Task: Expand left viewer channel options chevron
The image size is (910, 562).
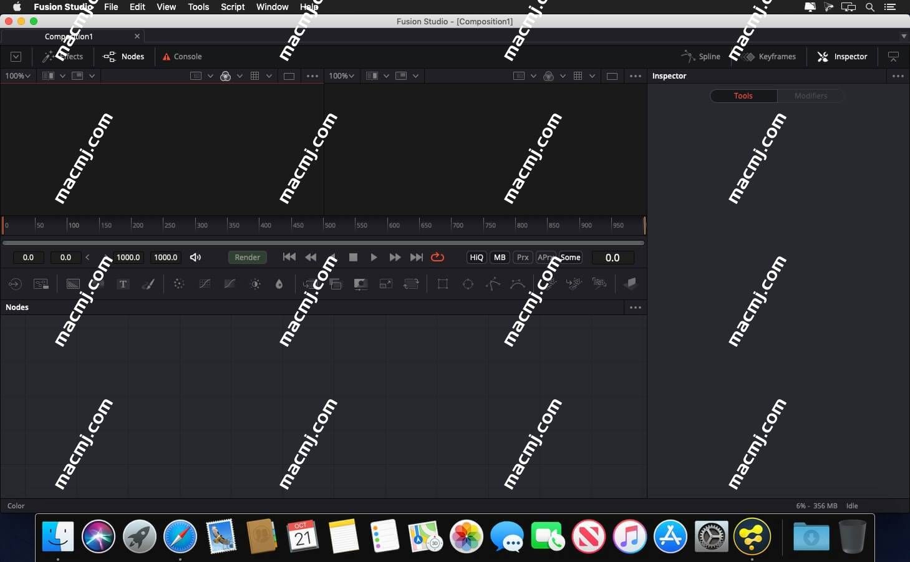Action: coord(240,76)
